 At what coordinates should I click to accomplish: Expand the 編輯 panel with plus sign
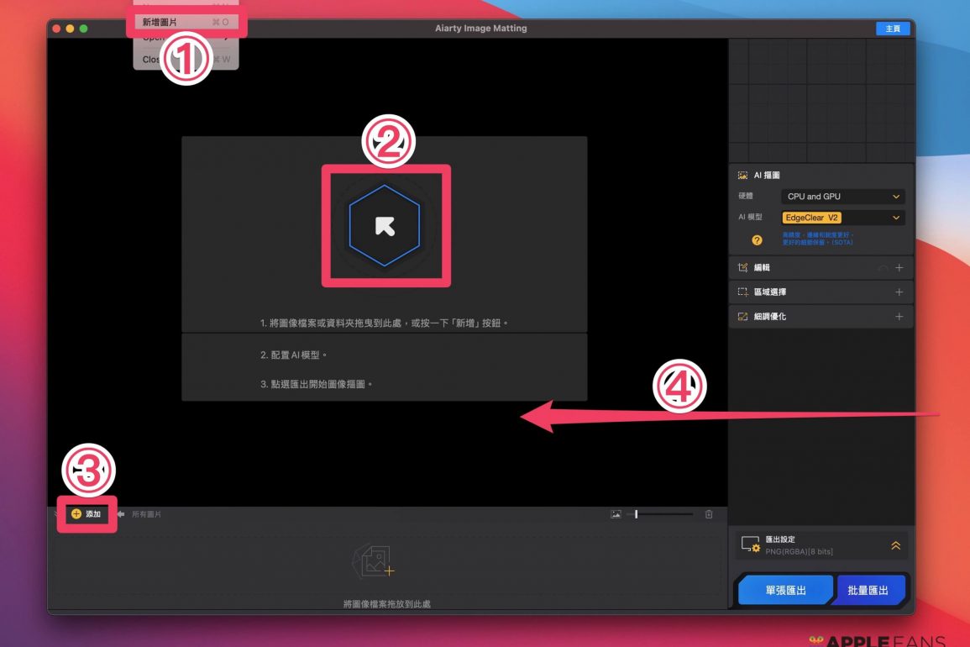899,268
